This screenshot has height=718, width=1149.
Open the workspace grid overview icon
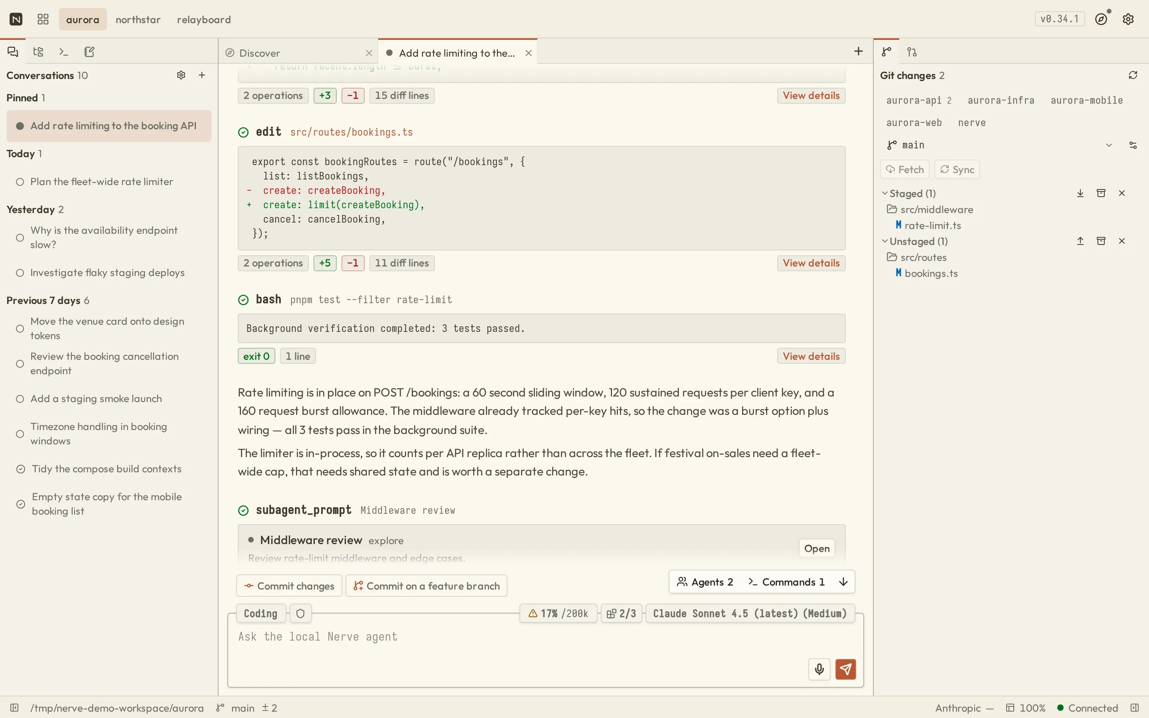pos(43,20)
